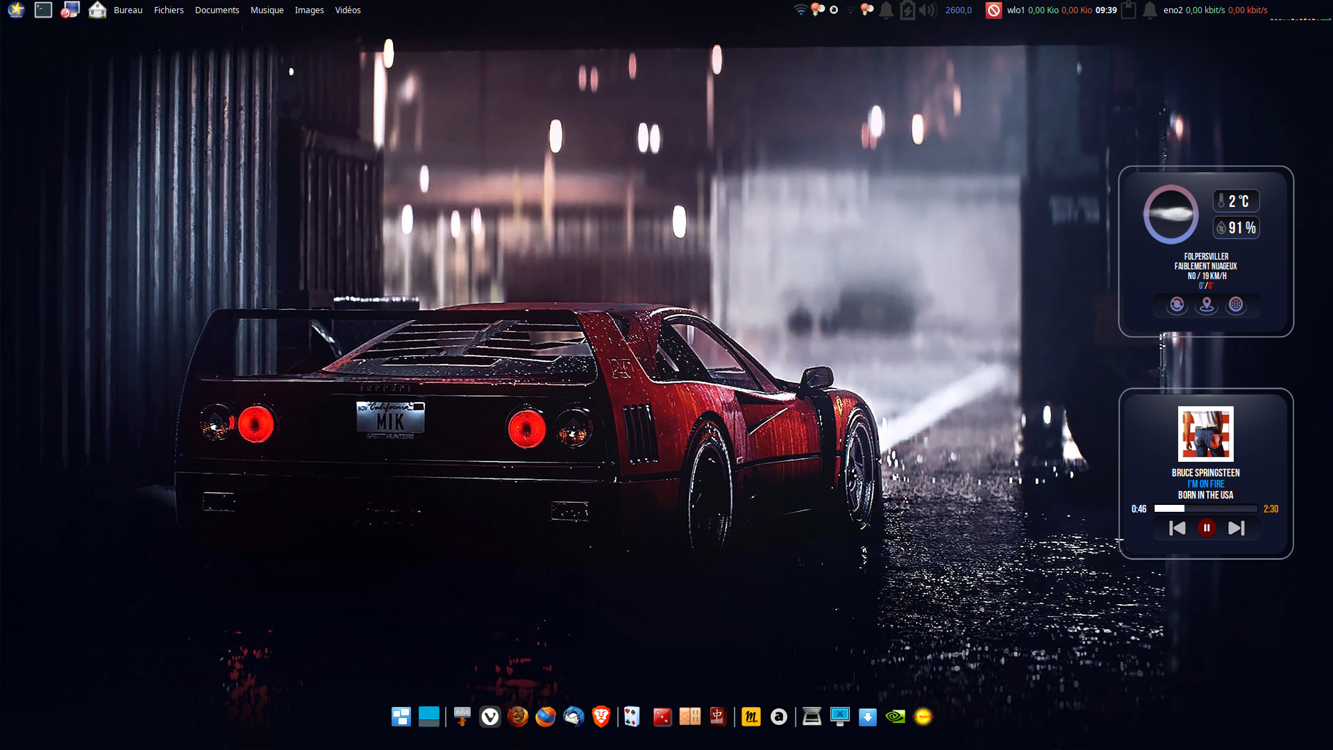Open the scanner application in dock
Screen dimensions: 1333x750
pos(812,717)
